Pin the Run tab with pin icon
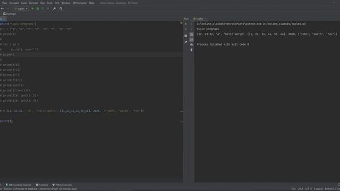340x191 pixels. (x=186, y=42)
